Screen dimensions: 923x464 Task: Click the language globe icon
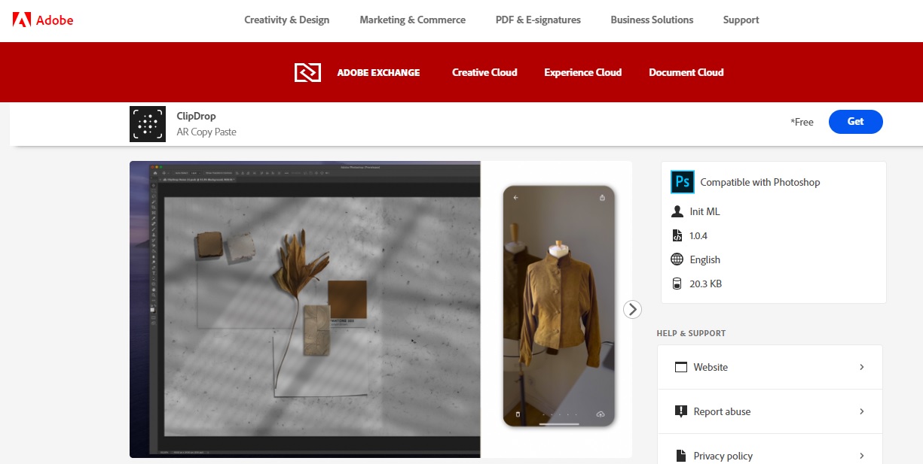pyautogui.click(x=677, y=259)
